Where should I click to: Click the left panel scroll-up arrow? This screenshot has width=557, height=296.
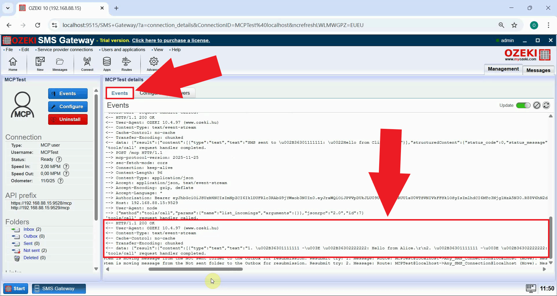(96, 91)
